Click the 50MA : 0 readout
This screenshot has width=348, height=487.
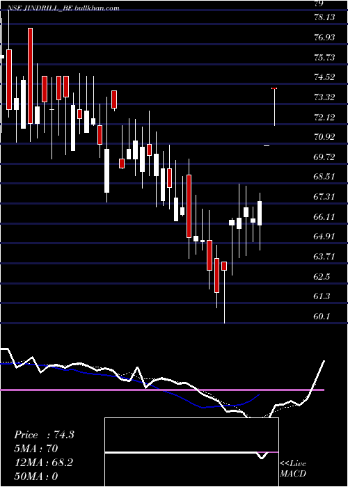(x=36, y=477)
